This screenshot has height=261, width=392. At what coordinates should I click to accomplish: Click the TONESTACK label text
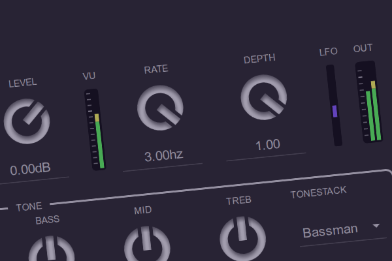(318, 191)
